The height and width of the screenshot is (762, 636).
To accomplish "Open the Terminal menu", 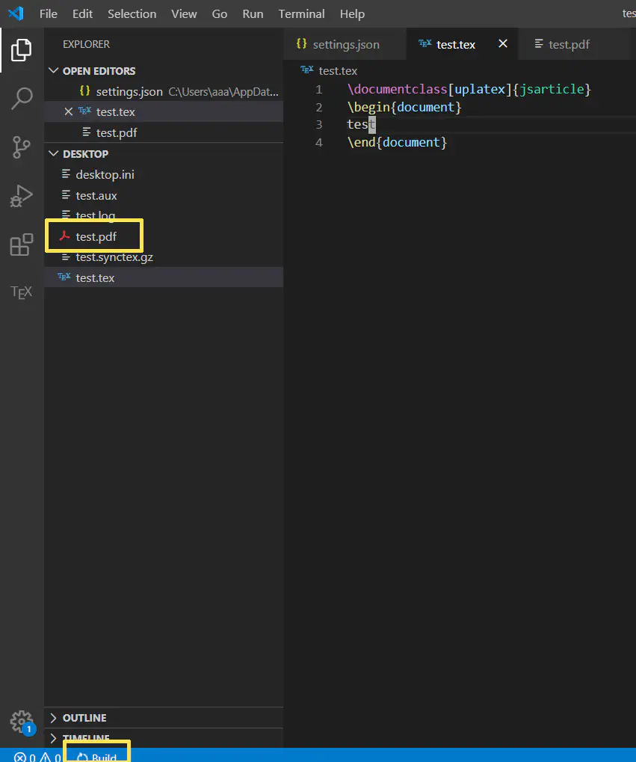I will [301, 13].
